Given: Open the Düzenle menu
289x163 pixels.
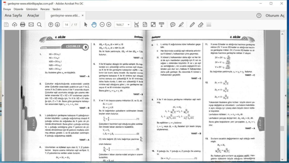Looking at the screenshot, I should [x=18, y=9].
